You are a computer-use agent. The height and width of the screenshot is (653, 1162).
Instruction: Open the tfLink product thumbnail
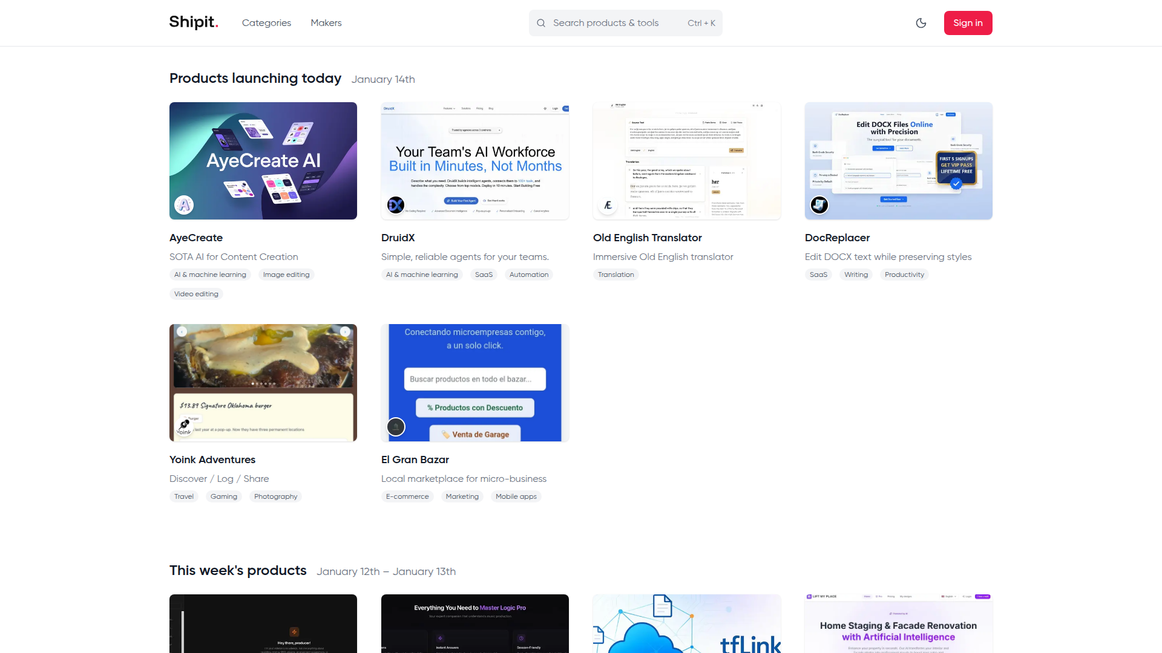(687, 623)
